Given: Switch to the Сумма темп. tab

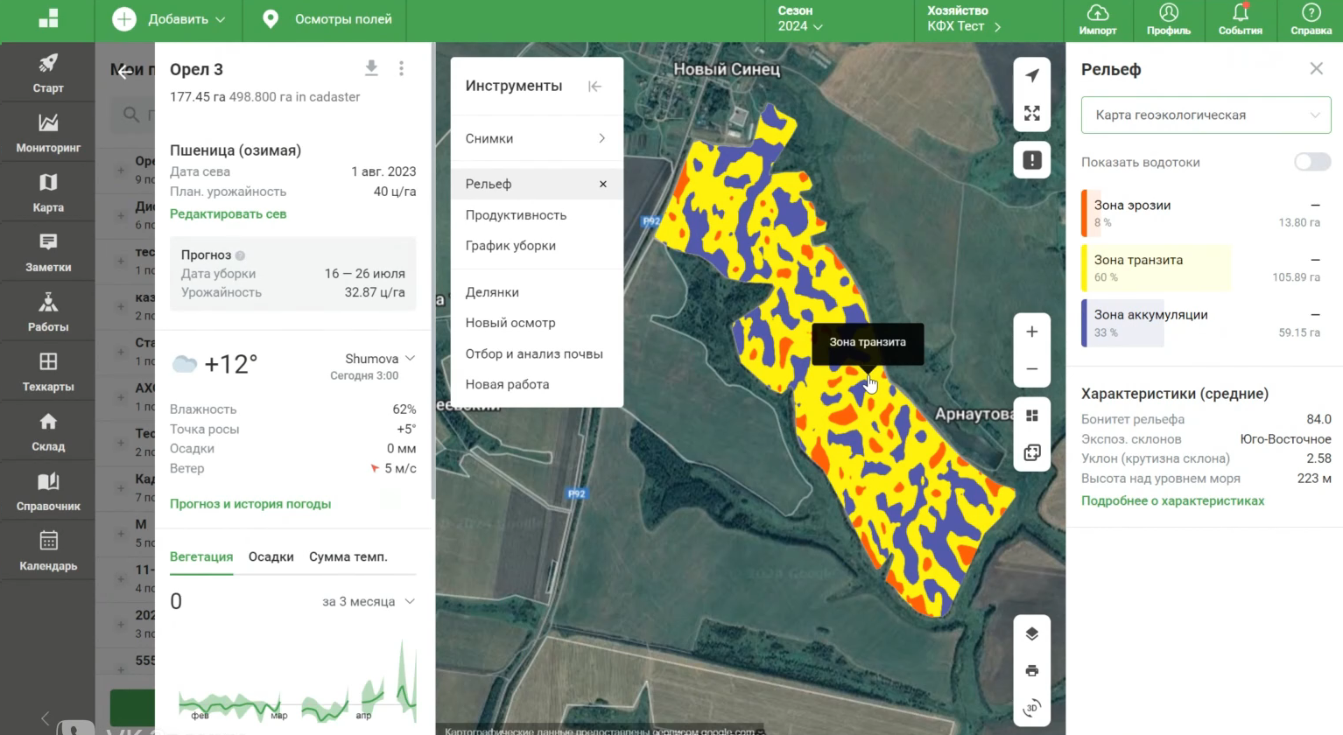Looking at the screenshot, I should (348, 556).
